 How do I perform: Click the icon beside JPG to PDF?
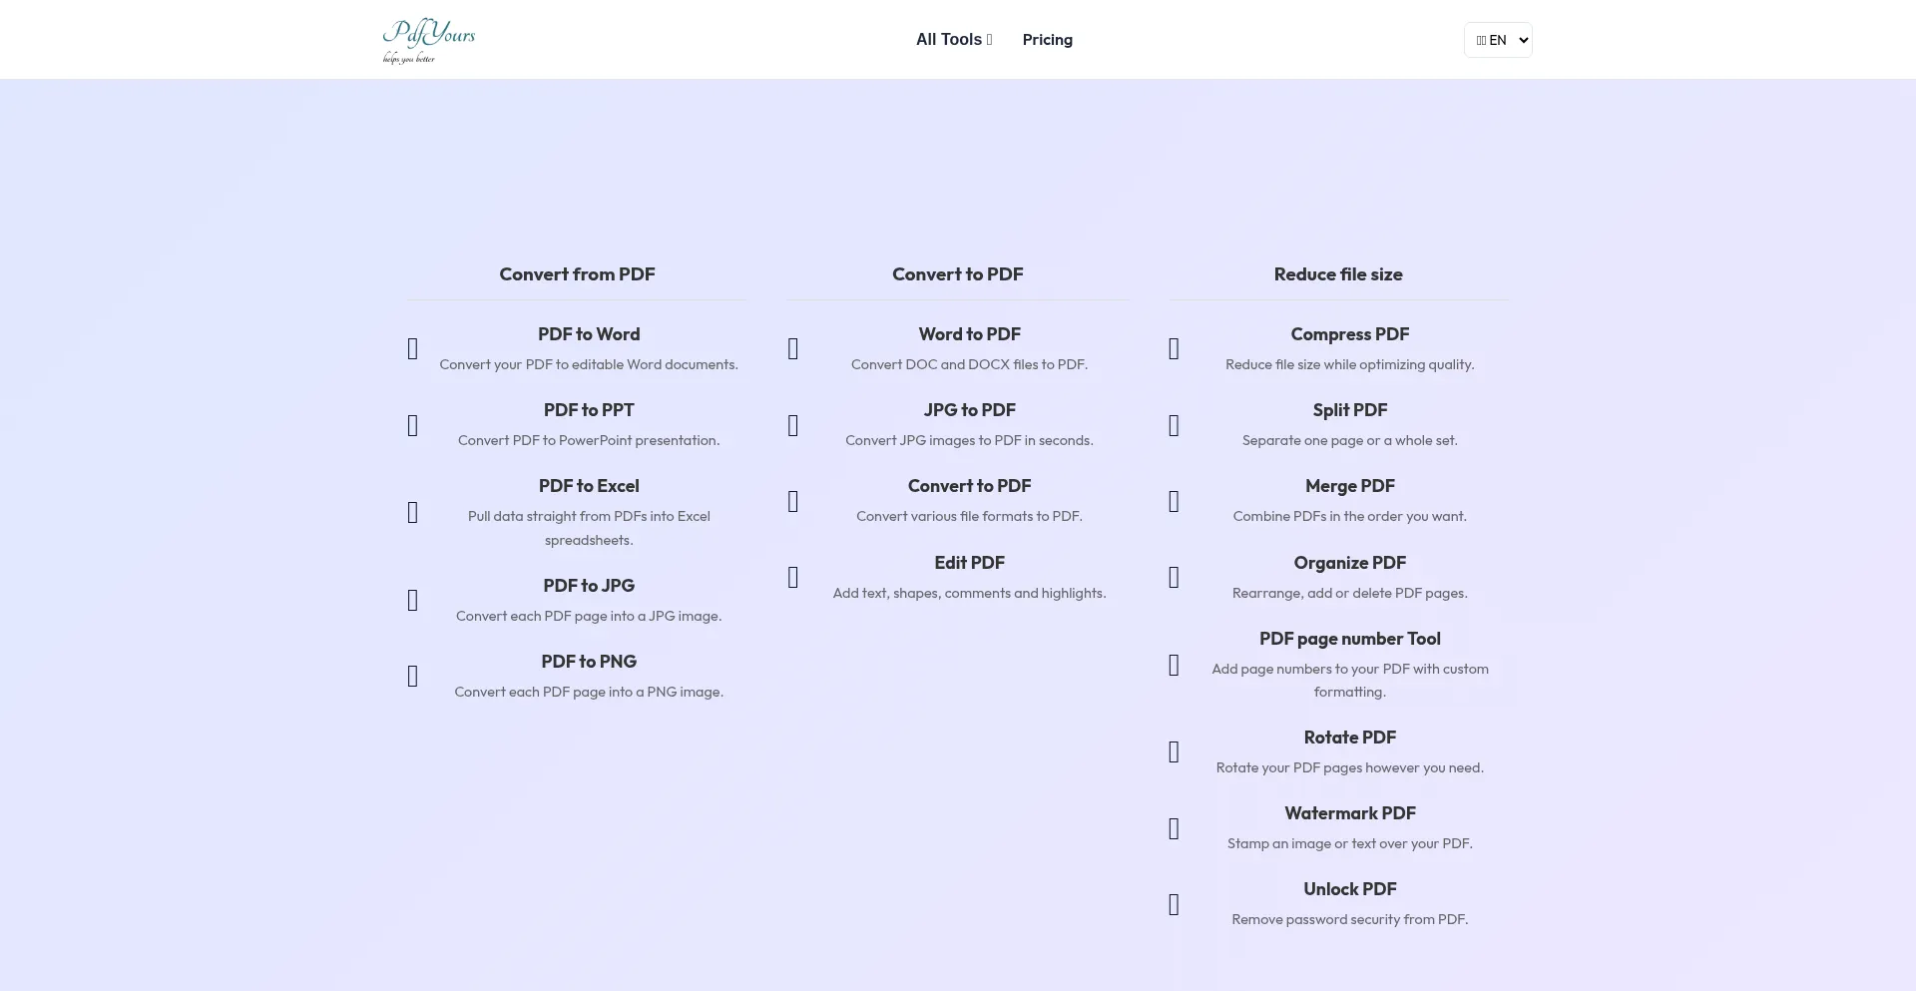(x=793, y=426)
